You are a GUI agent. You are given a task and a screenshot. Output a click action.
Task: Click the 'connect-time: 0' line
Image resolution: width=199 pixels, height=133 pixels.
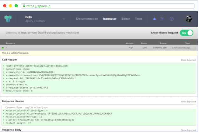click(16, 85)
